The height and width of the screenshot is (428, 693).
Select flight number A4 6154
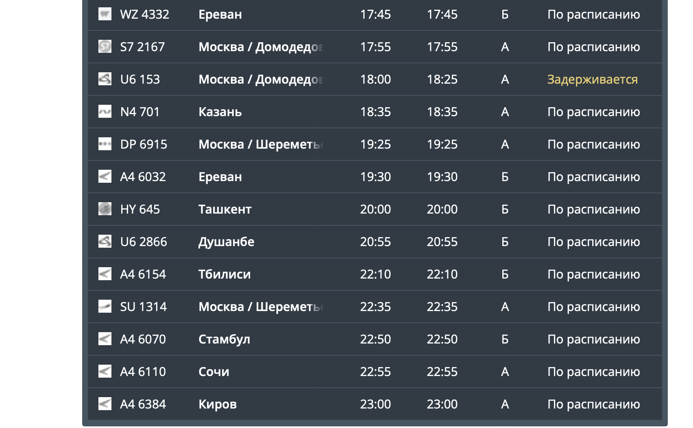143,274
